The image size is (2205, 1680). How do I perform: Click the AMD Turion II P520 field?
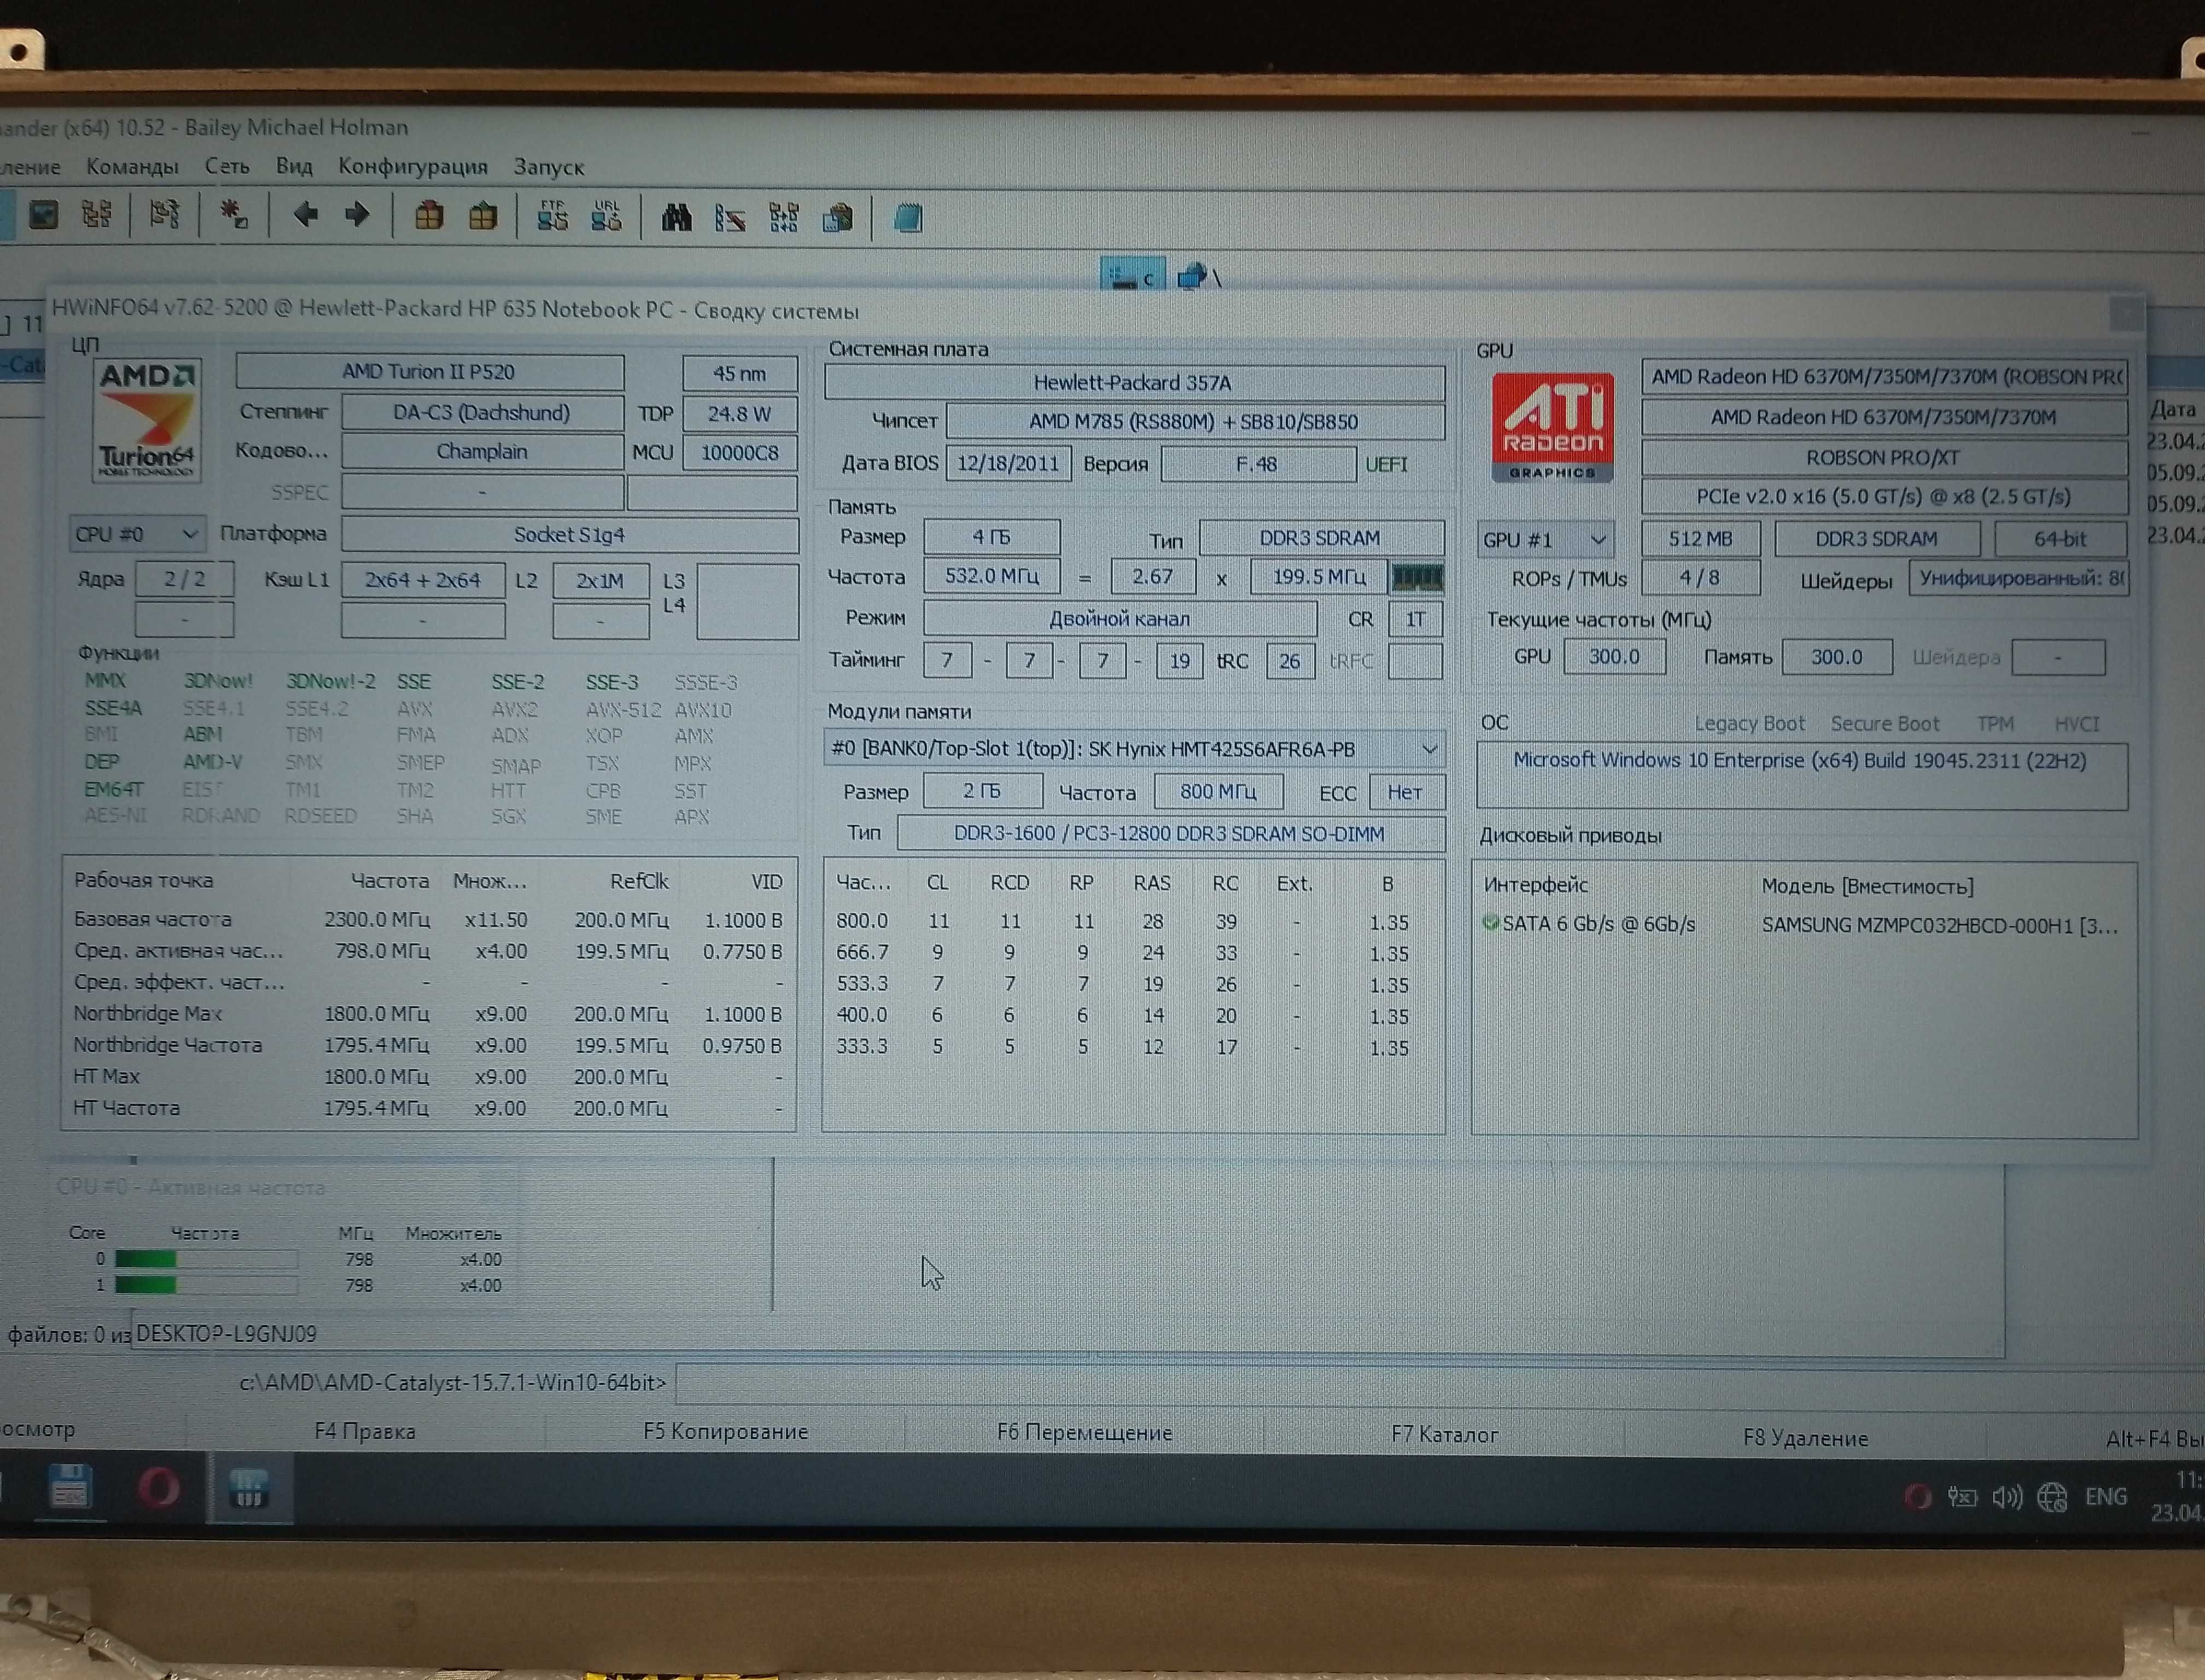[430, 372]
